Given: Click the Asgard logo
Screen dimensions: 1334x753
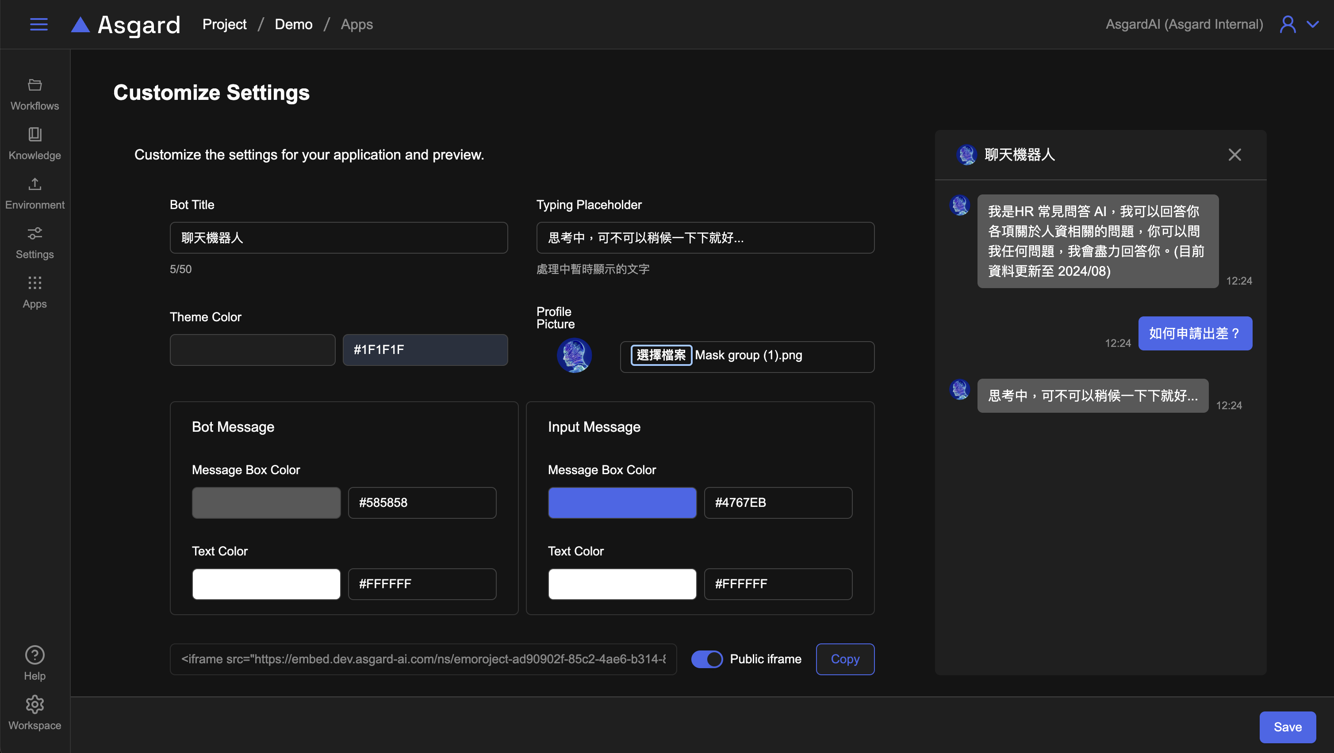Looking at the screenshot, I should click(126, 24).
